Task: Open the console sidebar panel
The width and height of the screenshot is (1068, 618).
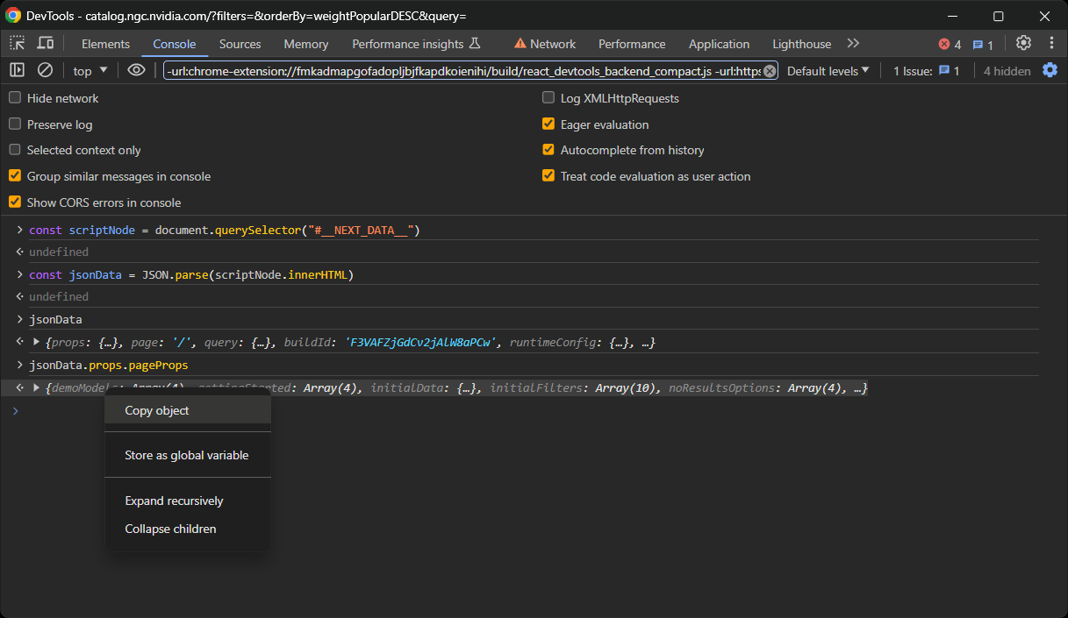Action: click(x=15, y=70)
